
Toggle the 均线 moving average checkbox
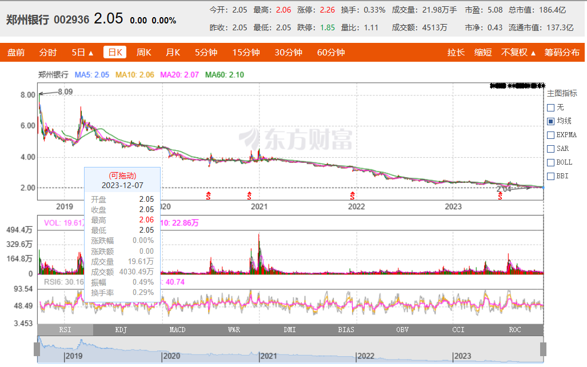[x=550, y=121]
